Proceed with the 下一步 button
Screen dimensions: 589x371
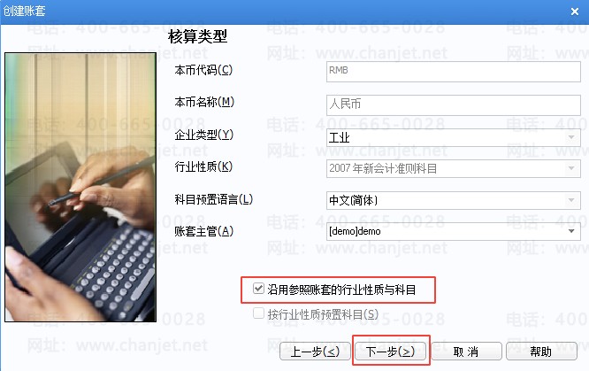[391, 352]
